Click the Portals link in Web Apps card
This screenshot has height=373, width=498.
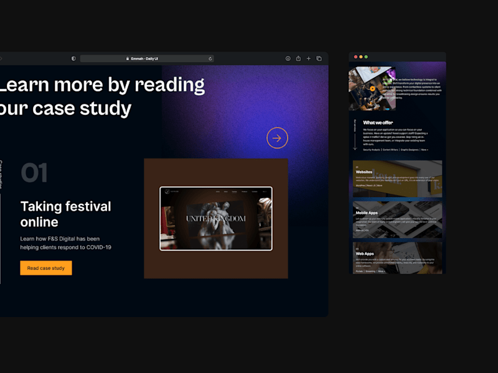pyautogui.click(x=359, y=272)
